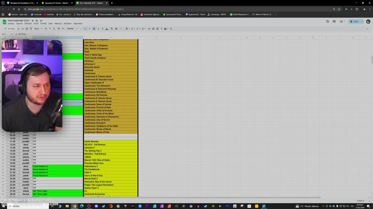
Task: Click the cloud save status icon
Action: tap(41, 21)
